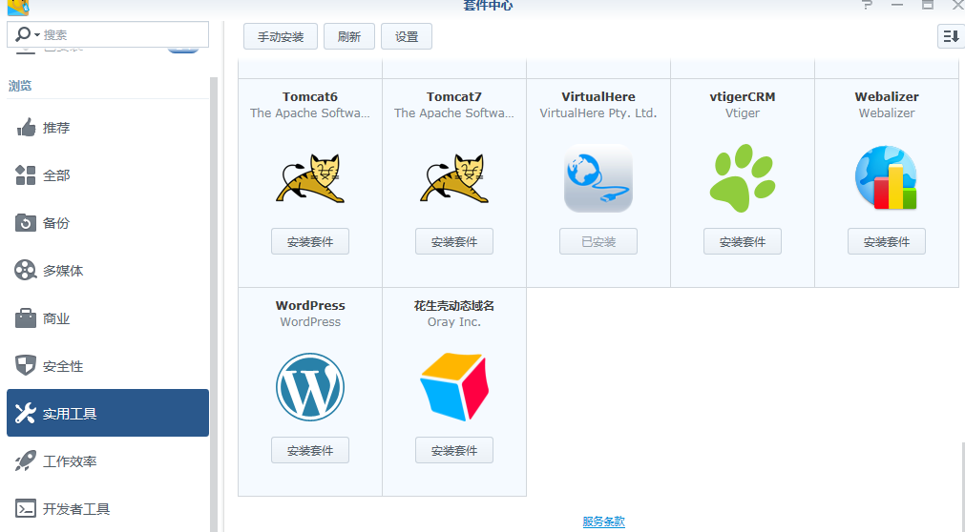Screen dimensions: 965x532
Task: Click the VirtualHere title text
Action: tap(598, 96)
